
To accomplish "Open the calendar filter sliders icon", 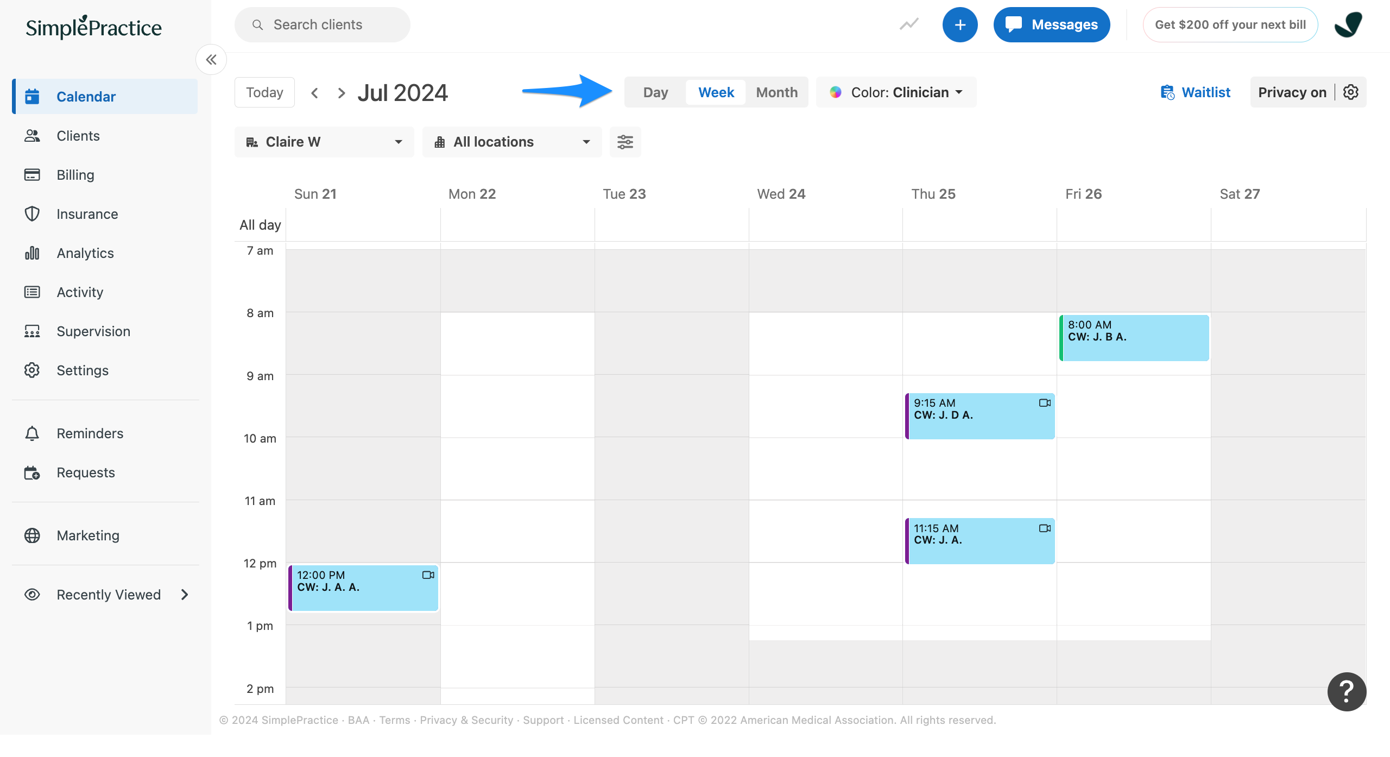I will [x=625, y=142].
